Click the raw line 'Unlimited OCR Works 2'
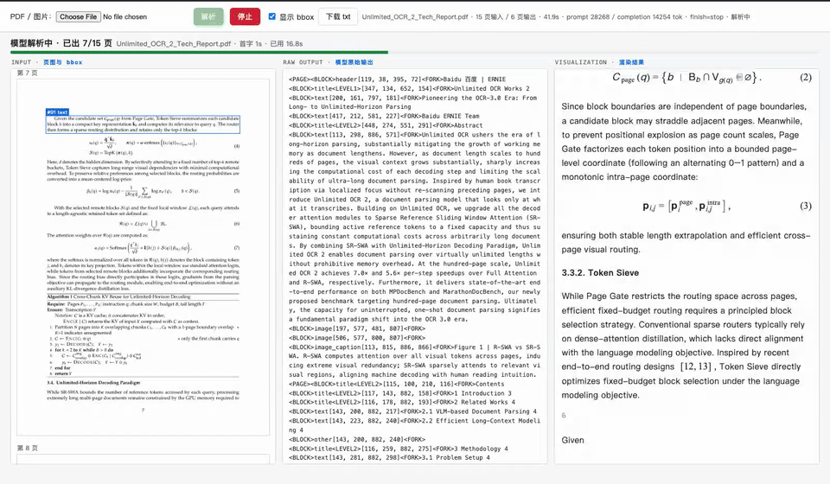The image size is (830, 484). pos(409,89)
